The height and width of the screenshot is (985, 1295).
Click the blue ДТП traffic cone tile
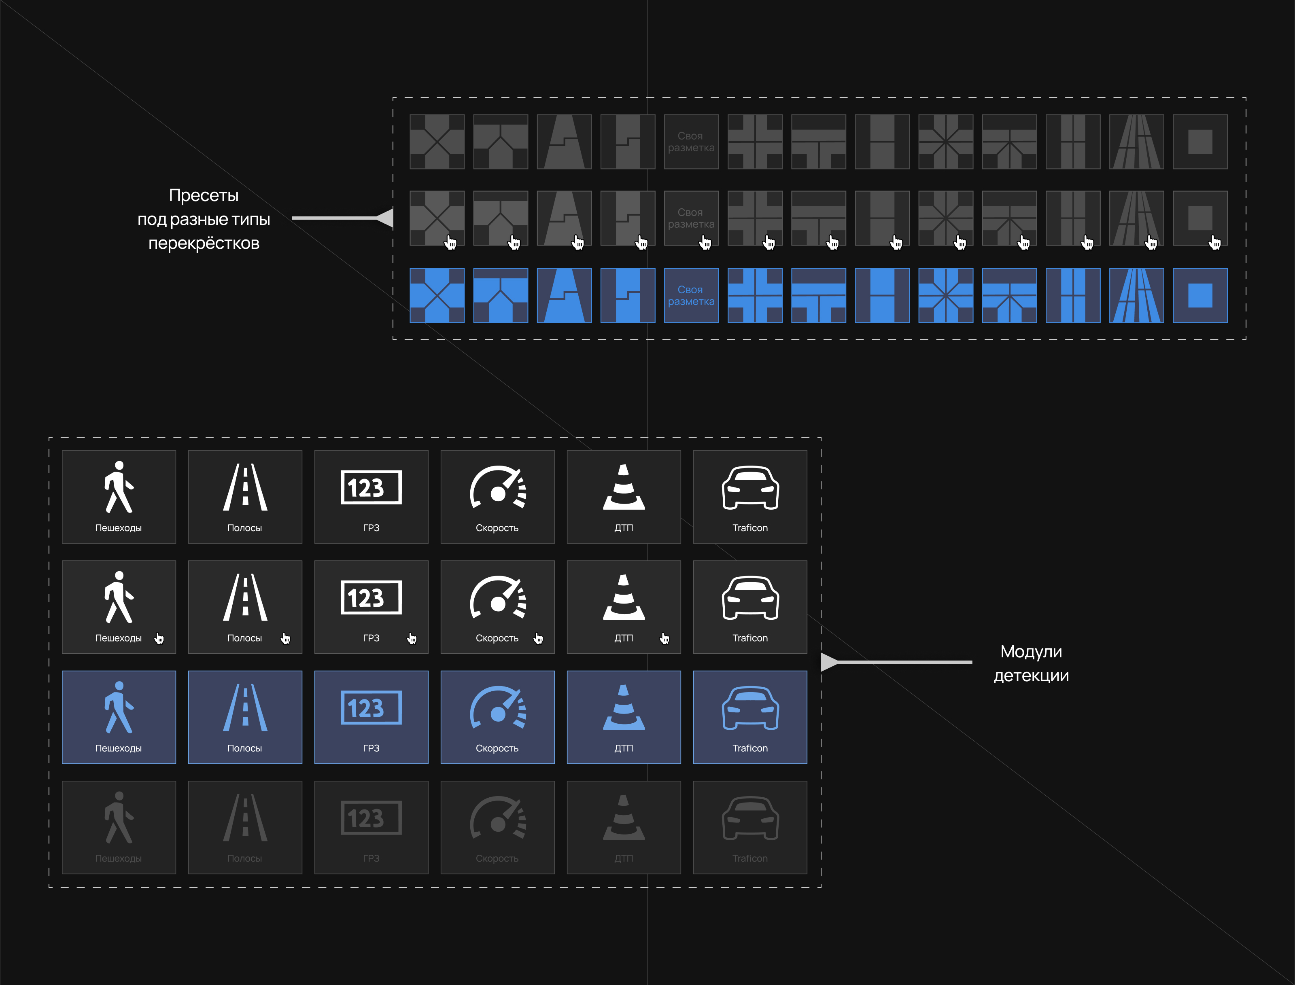pyautogui.click(x=624, y=716)
